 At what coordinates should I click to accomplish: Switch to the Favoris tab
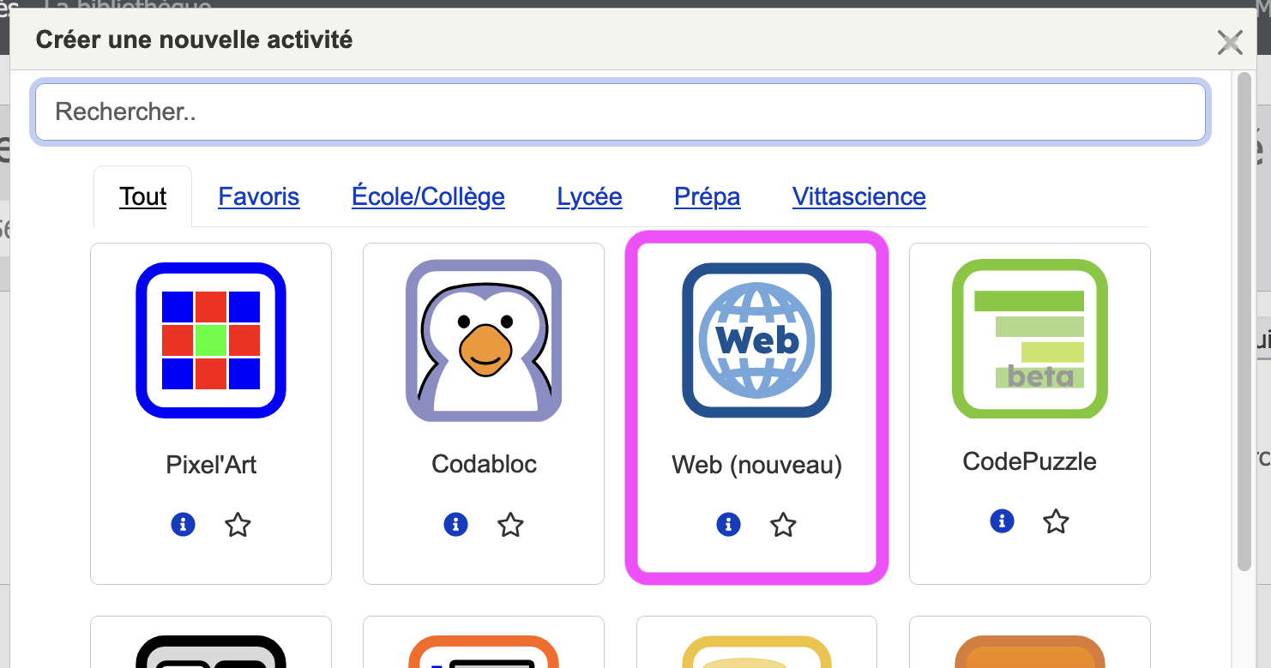coord(259,196)
